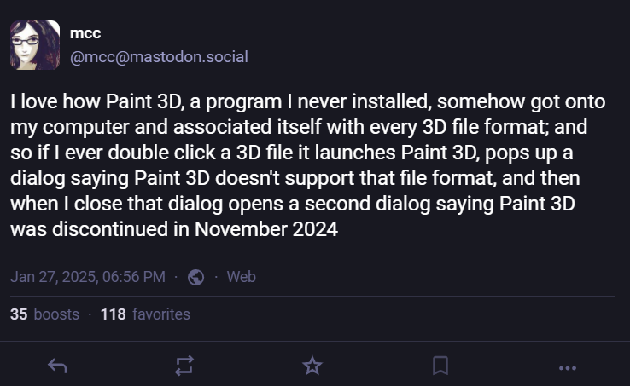Open mcc's avatar picture
The image size is (630, 386).
[35, 45]
